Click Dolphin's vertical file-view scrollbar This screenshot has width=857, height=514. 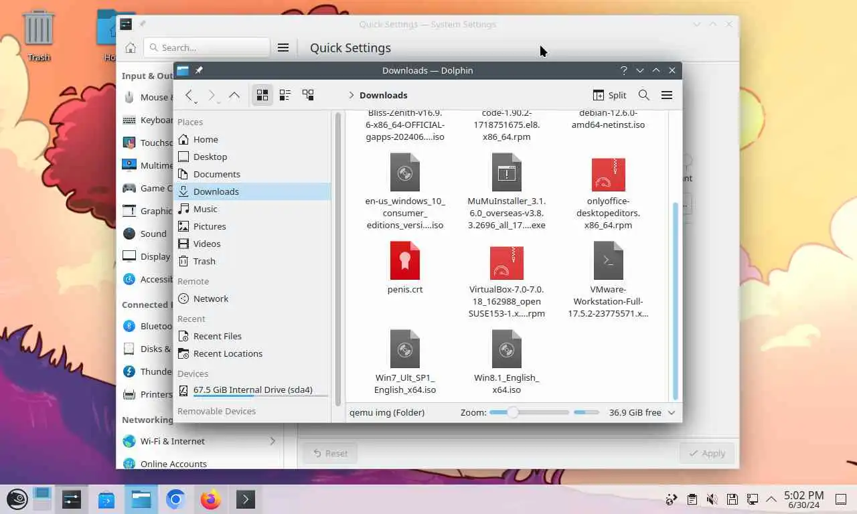click(x=675, y=300)
